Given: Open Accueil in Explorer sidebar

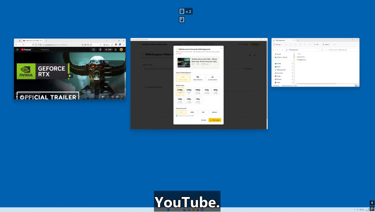Looking at the screenshot, I should (278, 54).
